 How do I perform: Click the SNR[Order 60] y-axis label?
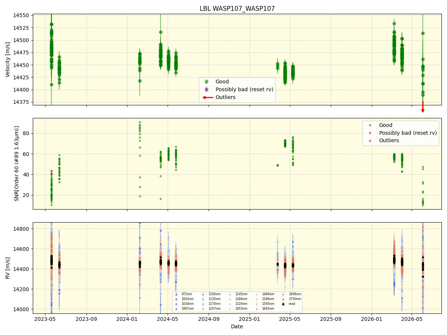(17, 164)
